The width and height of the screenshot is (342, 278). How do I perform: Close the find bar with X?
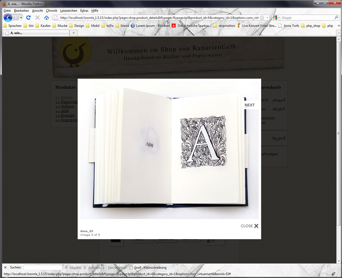pos(5,267)
